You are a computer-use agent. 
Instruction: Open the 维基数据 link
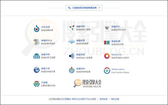[116, 41]
